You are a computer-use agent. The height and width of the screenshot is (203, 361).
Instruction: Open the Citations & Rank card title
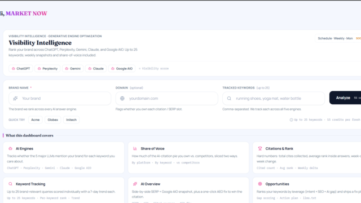click(279, 149)
